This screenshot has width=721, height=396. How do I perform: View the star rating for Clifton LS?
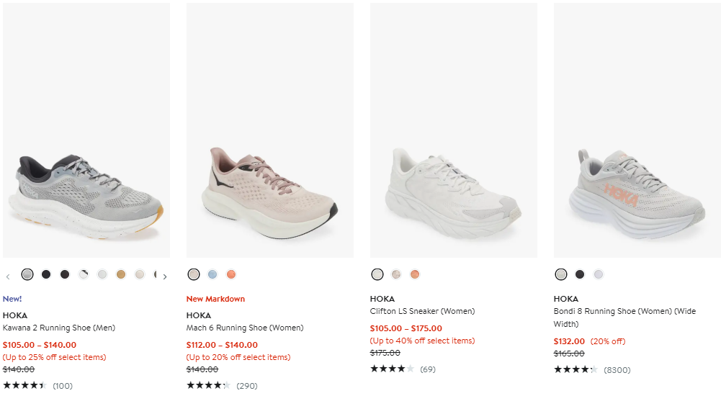click(x=392, y=369)
